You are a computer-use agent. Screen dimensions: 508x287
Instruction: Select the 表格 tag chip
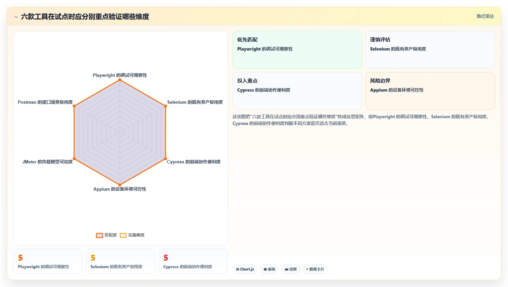tap(269, 269)
